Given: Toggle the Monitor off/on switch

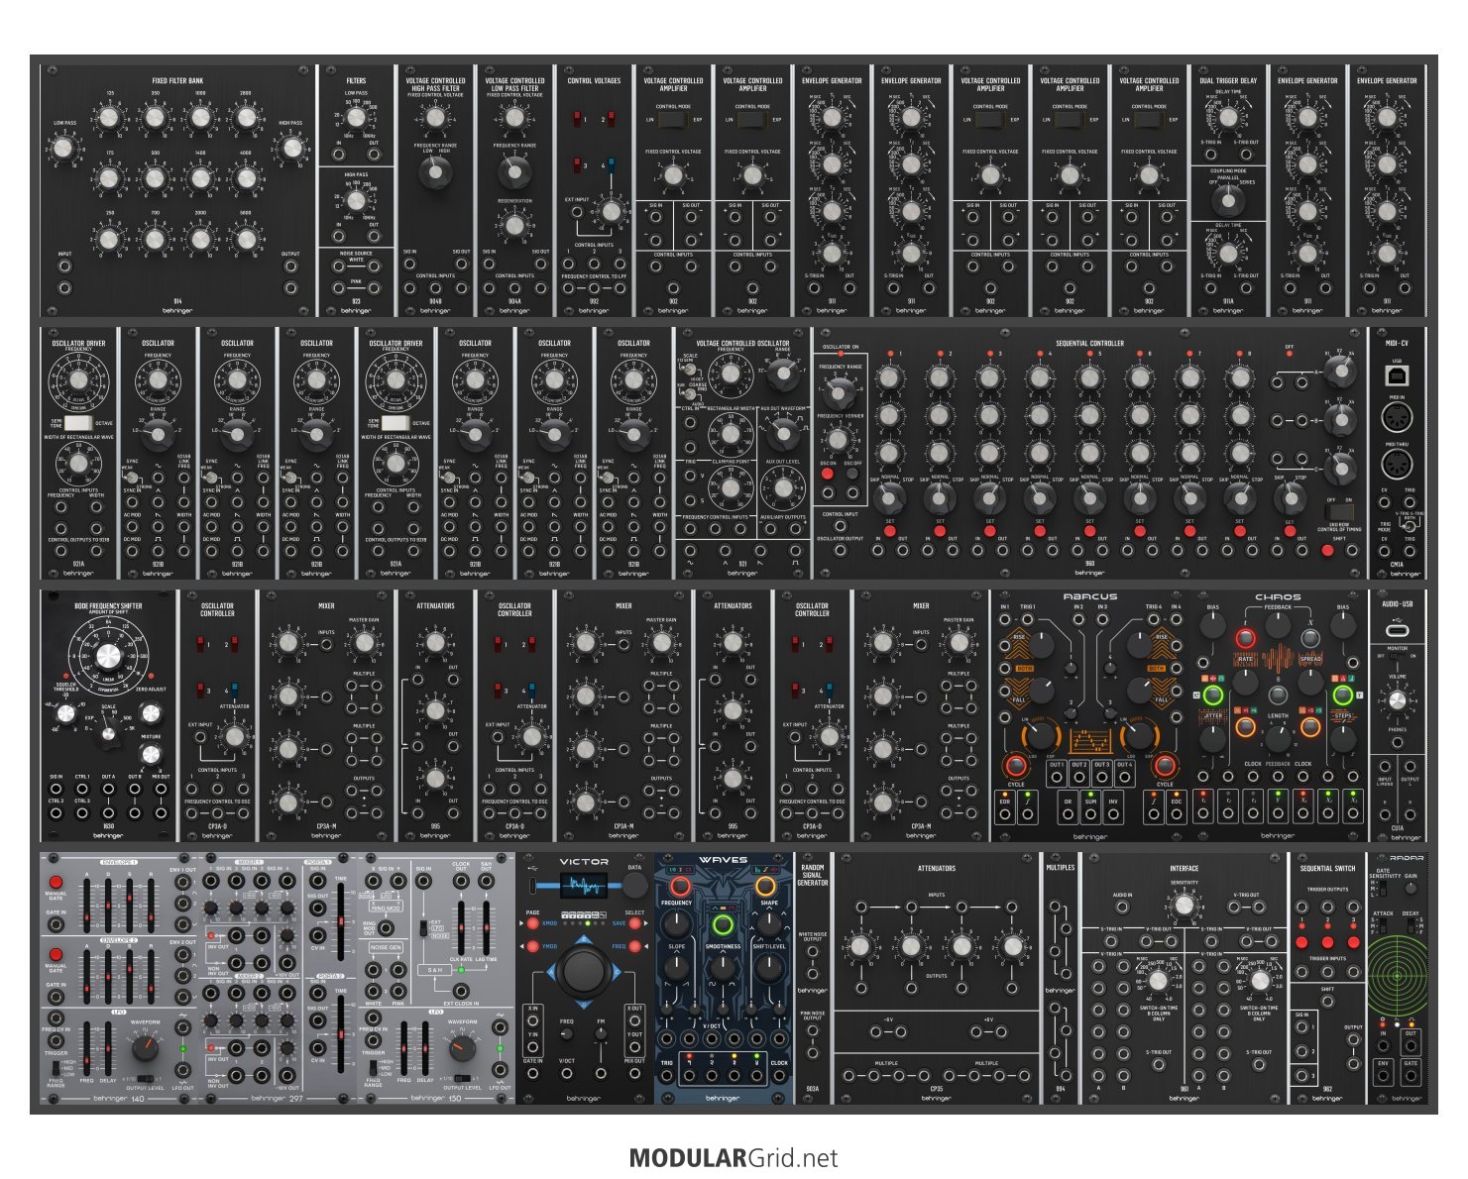Looking at the screenshot, I should pos(1397,656).
